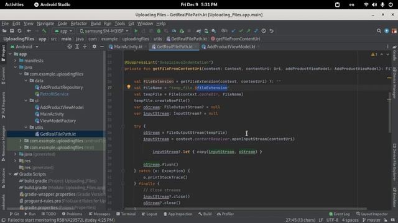Viewport: 398px width, 223px height.
Task: Open the Logcat tool window
Action: coord(149,214)
